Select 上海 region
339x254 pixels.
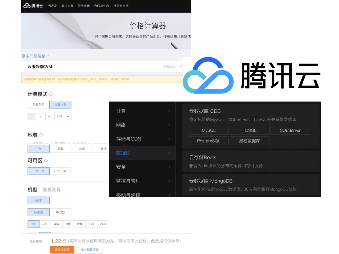click(60, 149)
